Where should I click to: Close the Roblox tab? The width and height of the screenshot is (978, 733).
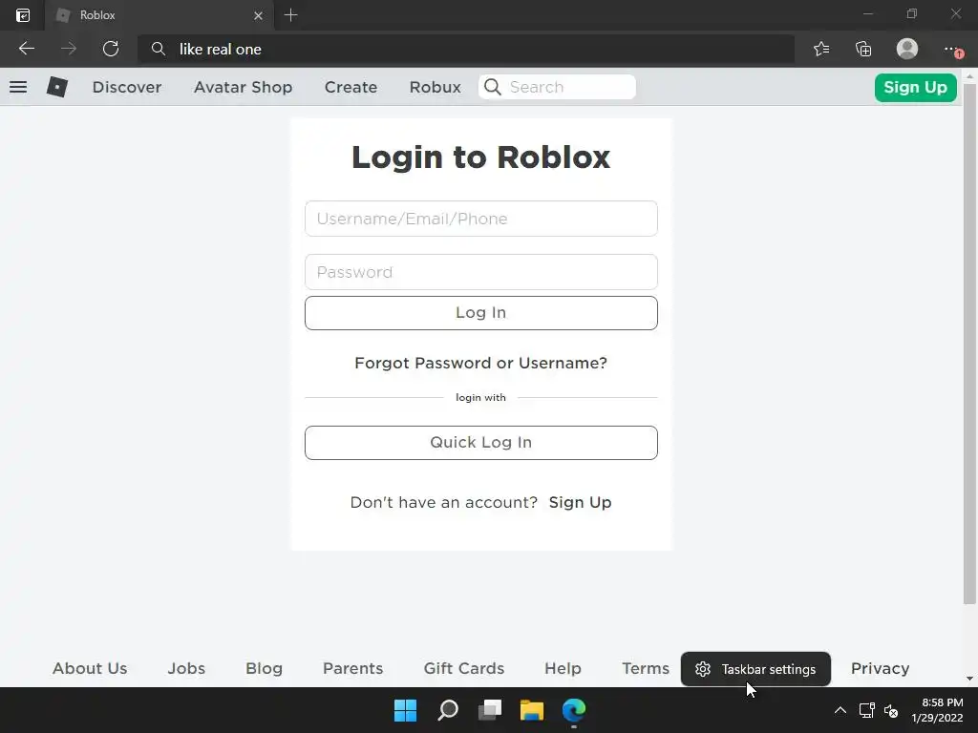(258, 15)
